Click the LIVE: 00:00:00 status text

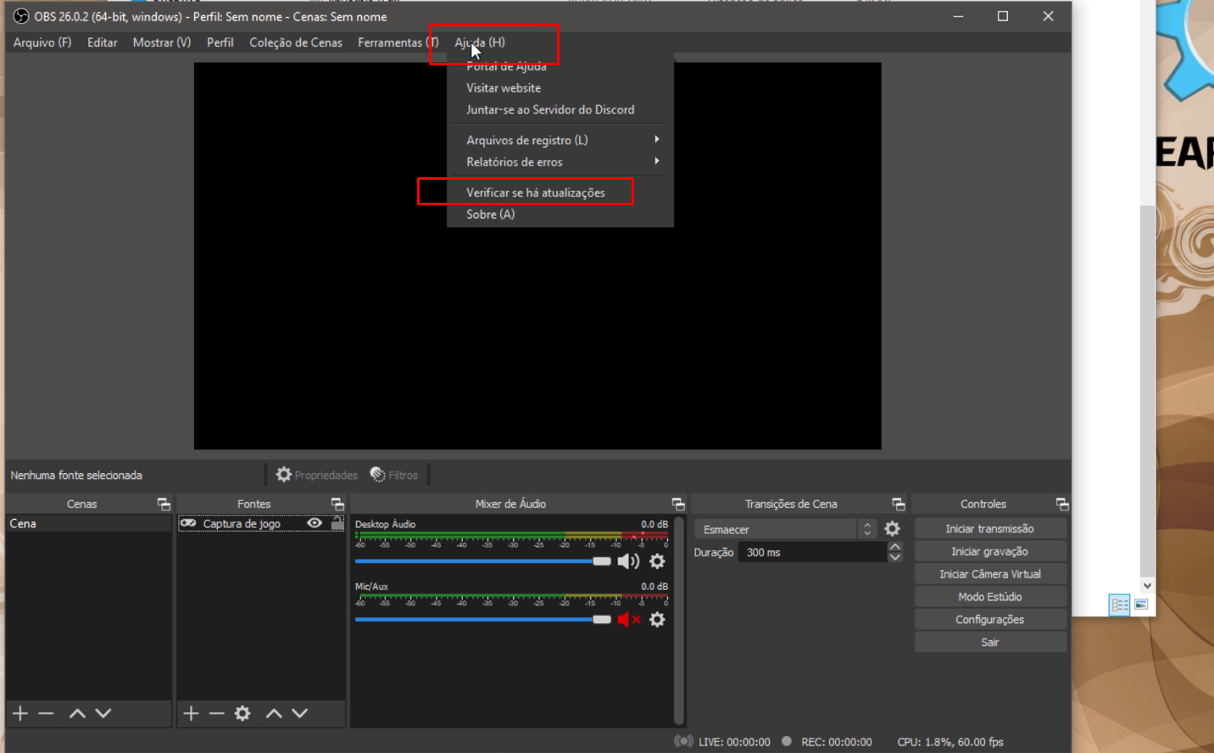click(x=734, y=742)
